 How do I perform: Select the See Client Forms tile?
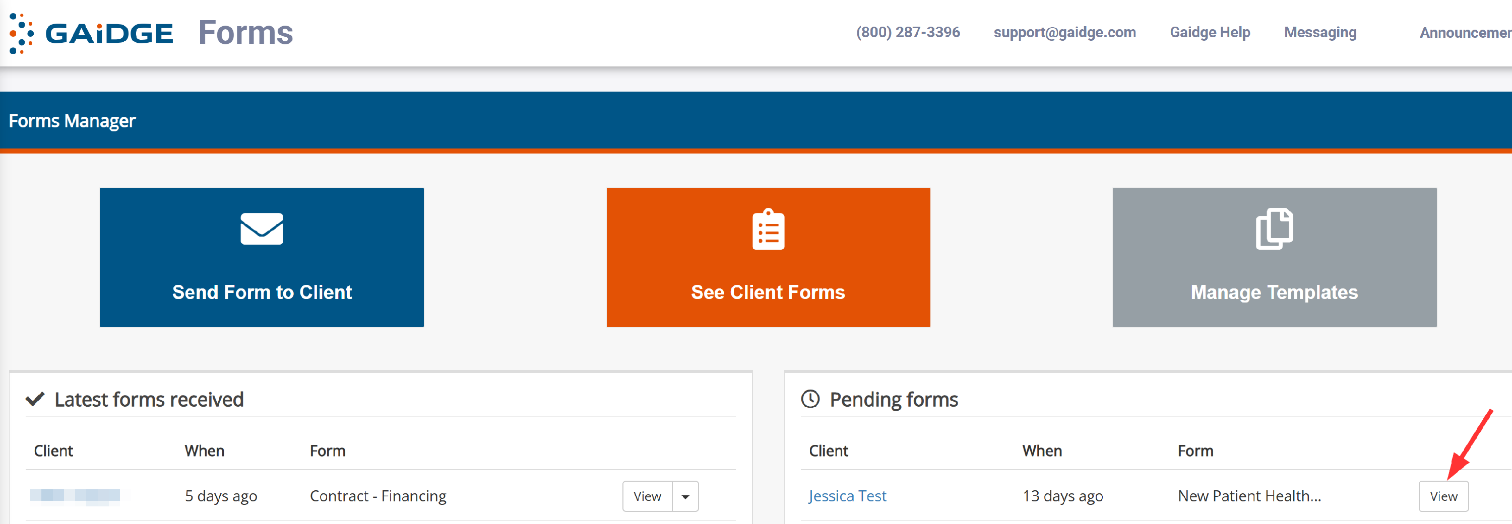[x=768, y=257]
